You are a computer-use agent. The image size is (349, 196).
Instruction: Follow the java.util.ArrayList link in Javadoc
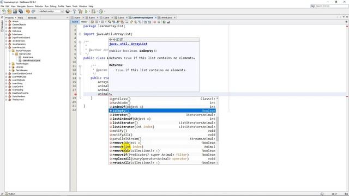tap(128, 44)
